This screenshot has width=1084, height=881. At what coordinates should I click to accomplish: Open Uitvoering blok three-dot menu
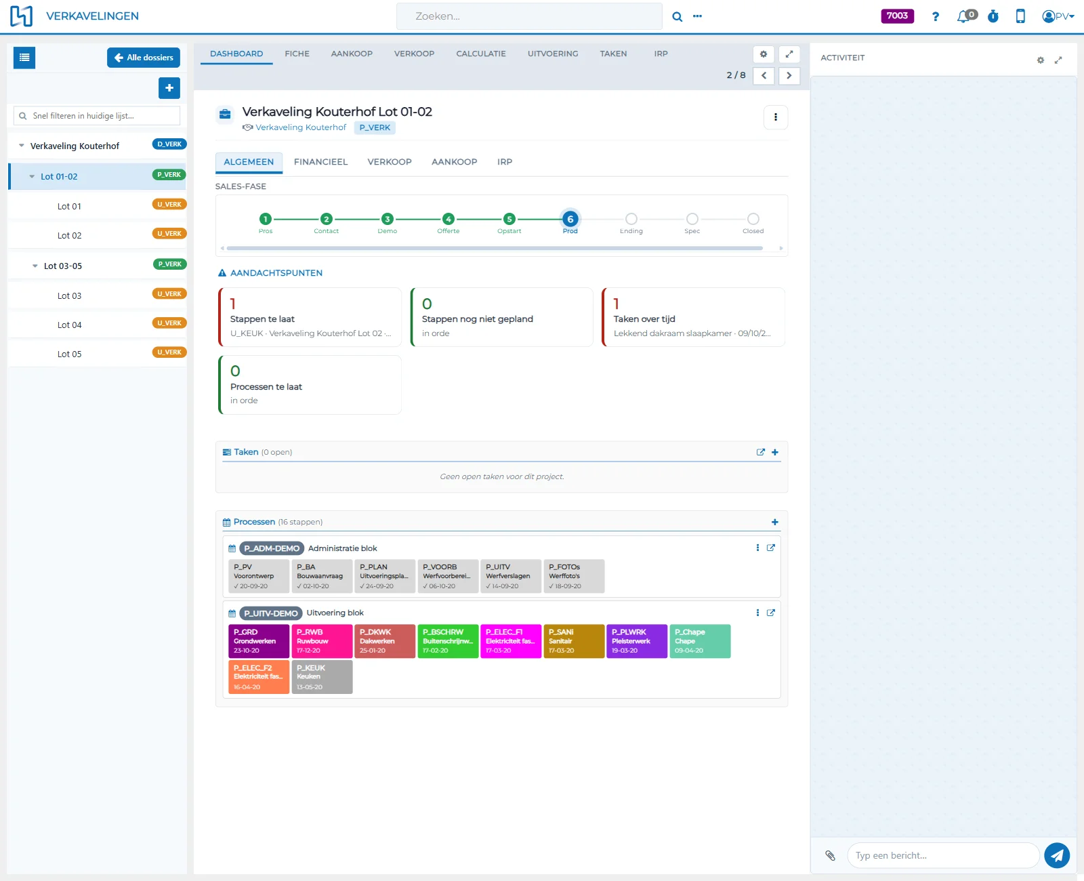coord(757,613)
